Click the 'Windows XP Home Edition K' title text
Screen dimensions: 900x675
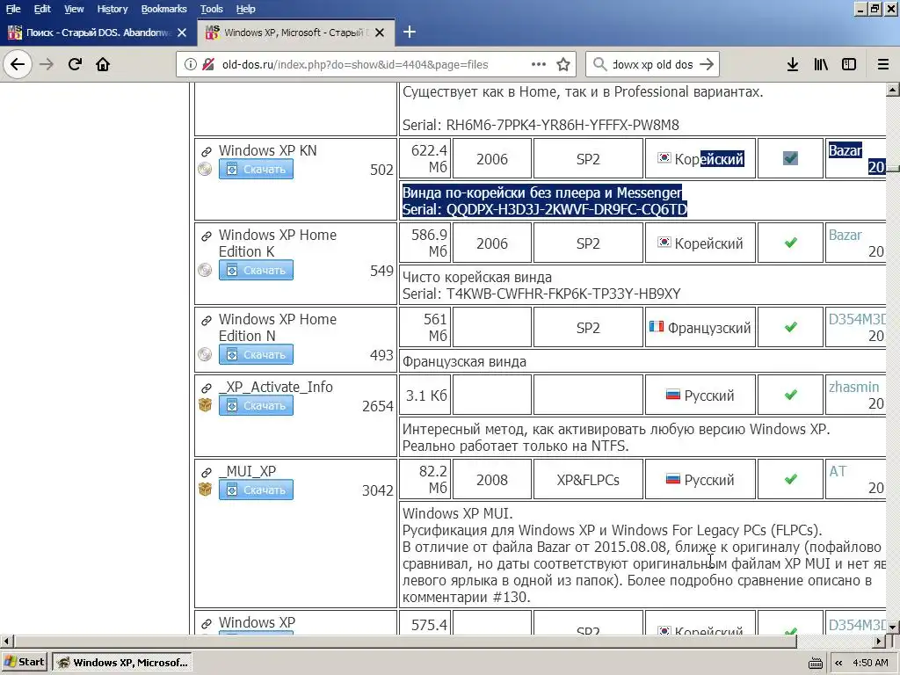pyautogui.click(x=277, y=243)
